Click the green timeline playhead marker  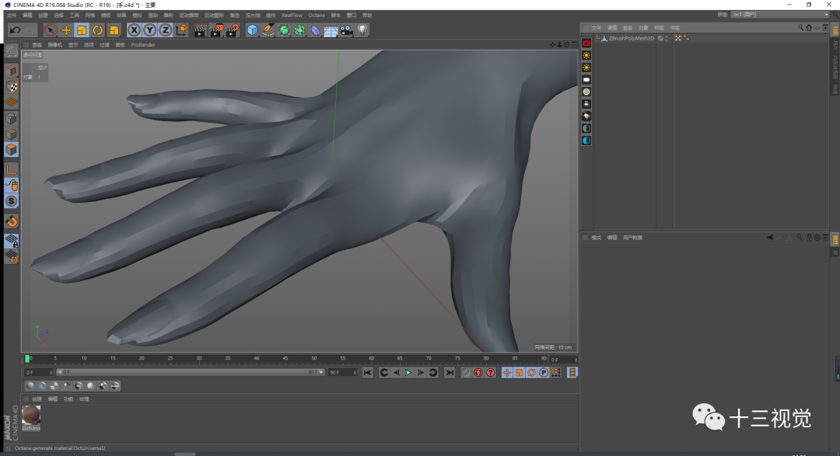coord(27,359)
